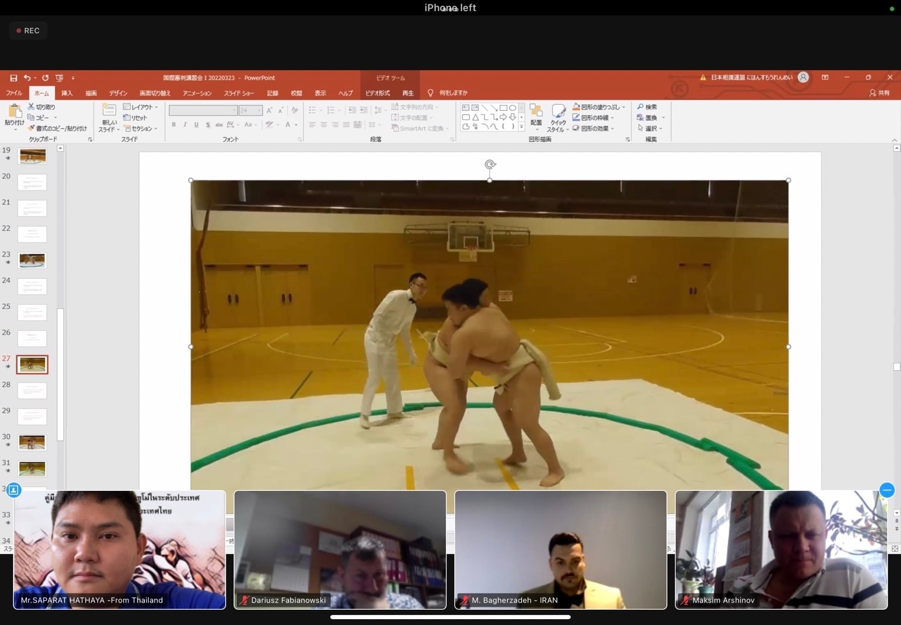Screen dimensions: 901x625
Task: Open 置換 replace command
Action: click(x=647, y=117)
